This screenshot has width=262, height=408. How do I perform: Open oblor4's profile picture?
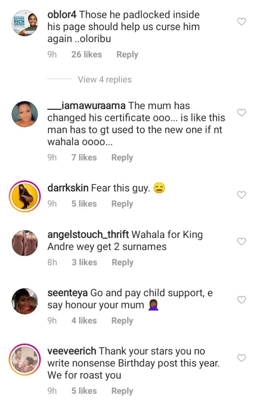pyautogui.click(x=25, y=23)
